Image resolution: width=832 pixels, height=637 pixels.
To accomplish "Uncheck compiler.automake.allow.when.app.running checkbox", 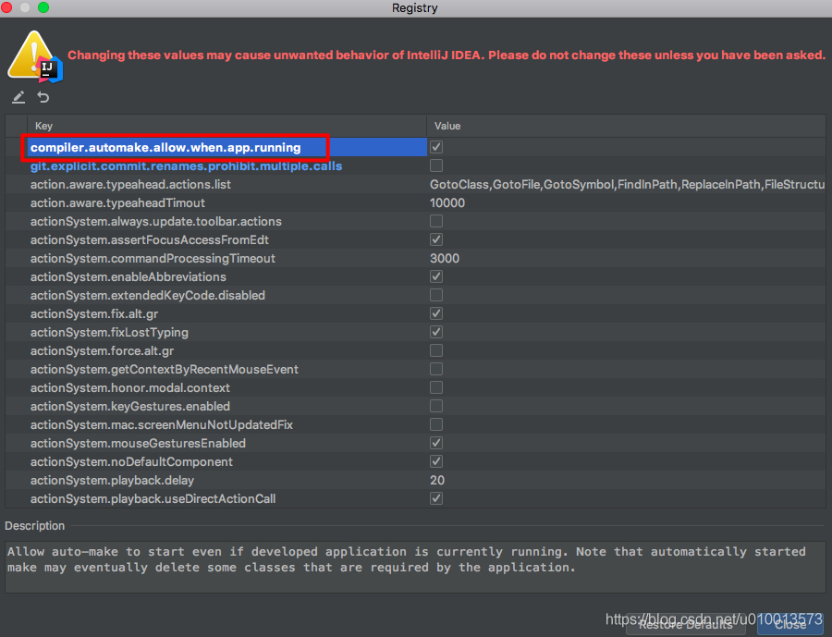I will click(x=436, y=147).
